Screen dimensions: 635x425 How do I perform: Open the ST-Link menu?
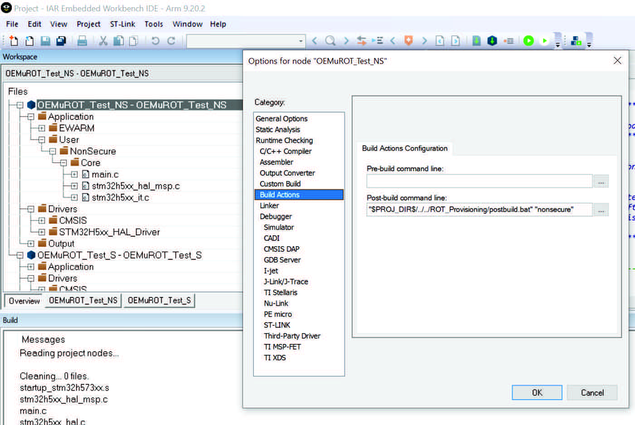[122, 24]
